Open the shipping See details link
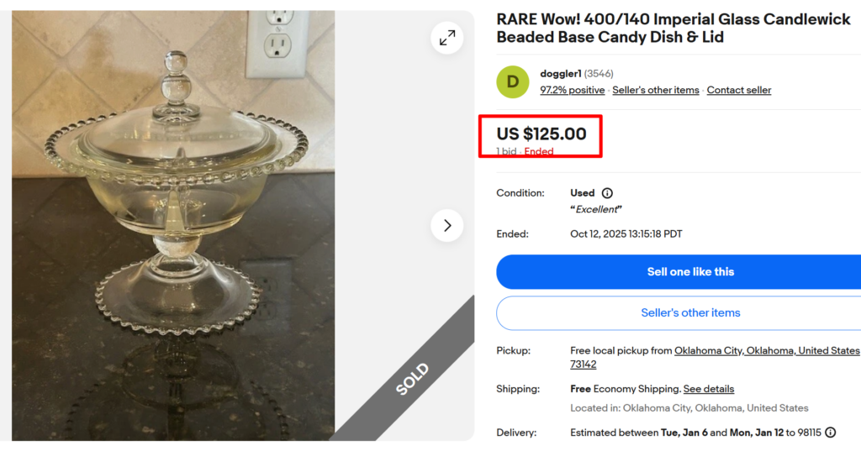This screenshot has width=861, height=451. point(708,389)
